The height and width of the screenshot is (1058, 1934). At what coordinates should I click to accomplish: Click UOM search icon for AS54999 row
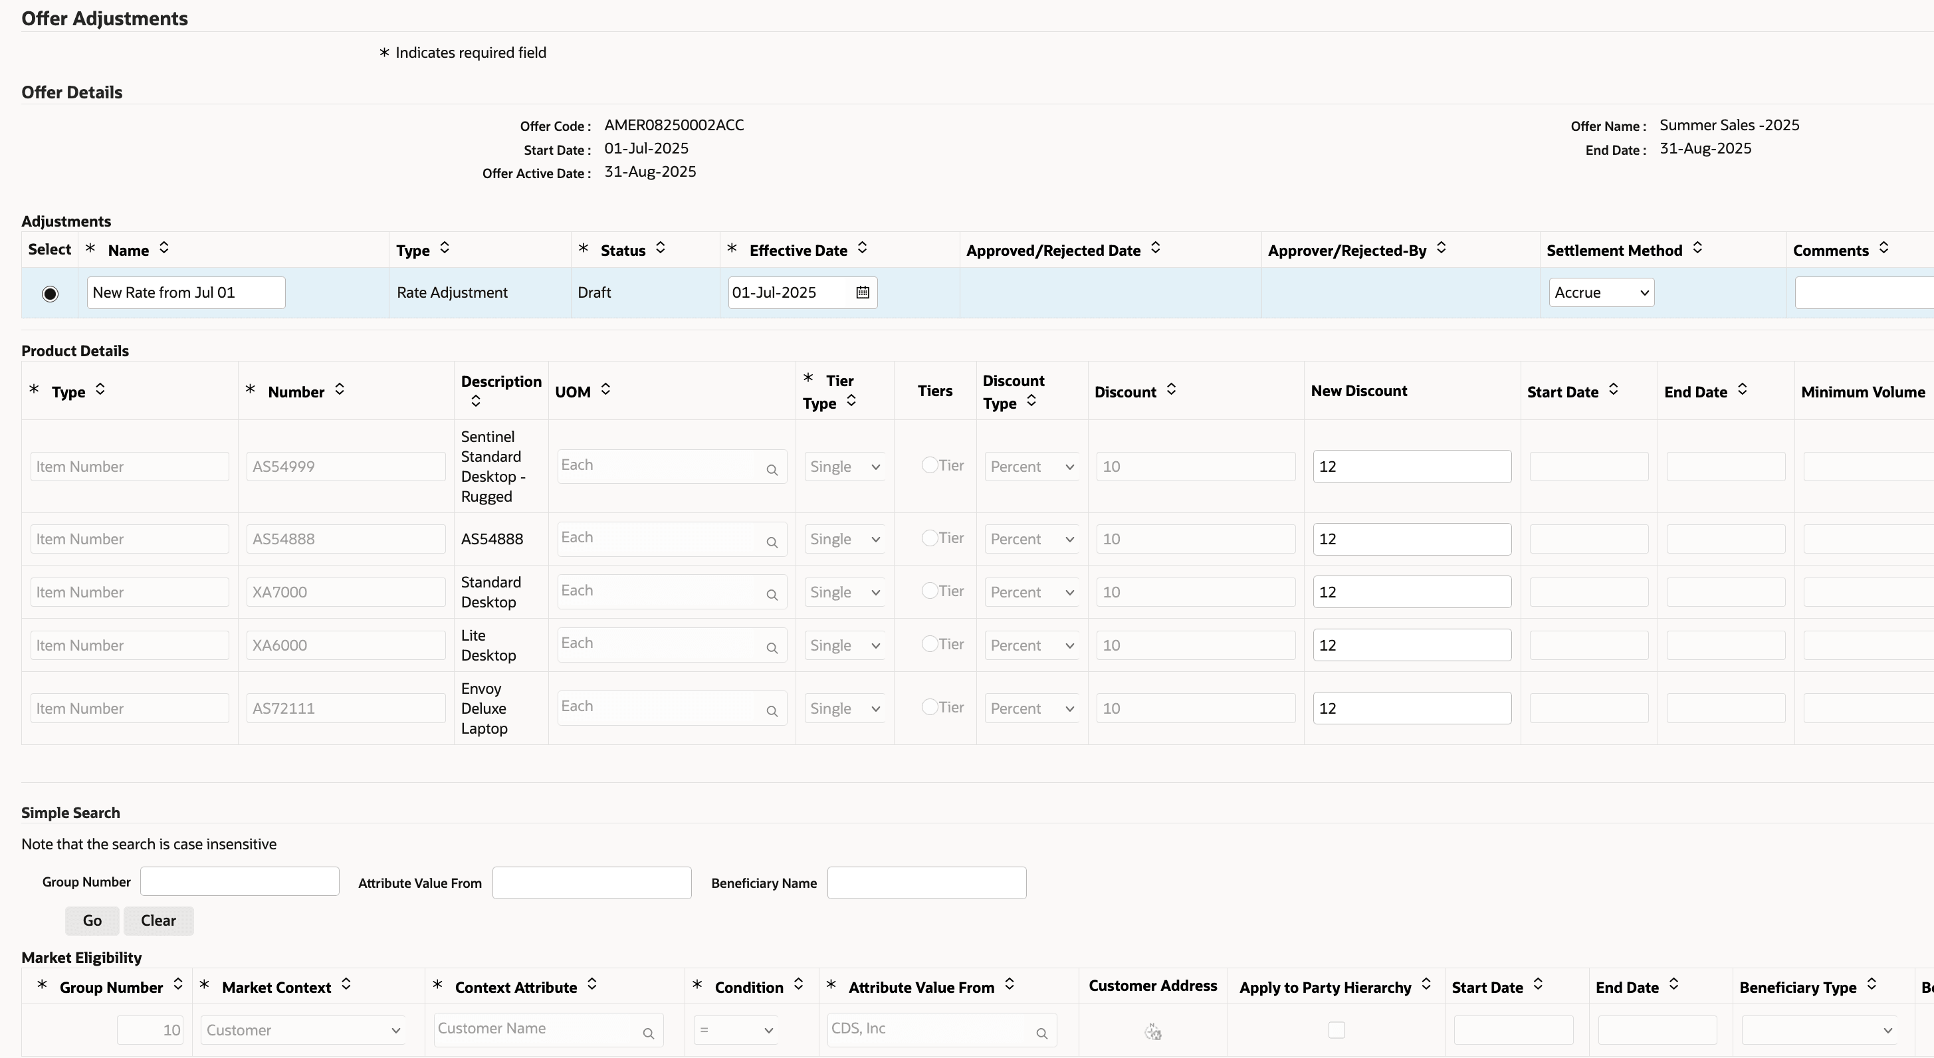[771, 470]
